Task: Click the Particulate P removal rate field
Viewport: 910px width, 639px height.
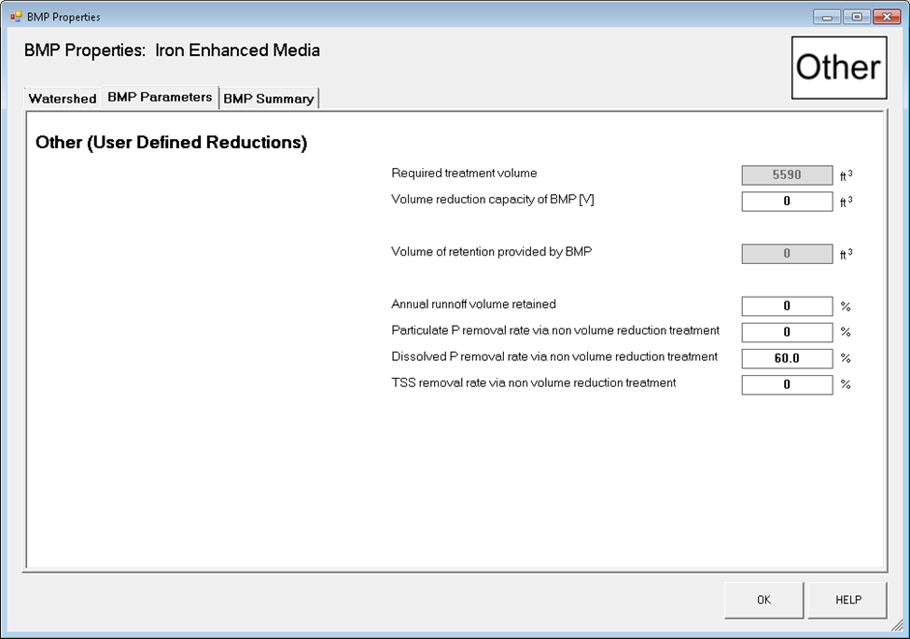Action: point(787,332)
